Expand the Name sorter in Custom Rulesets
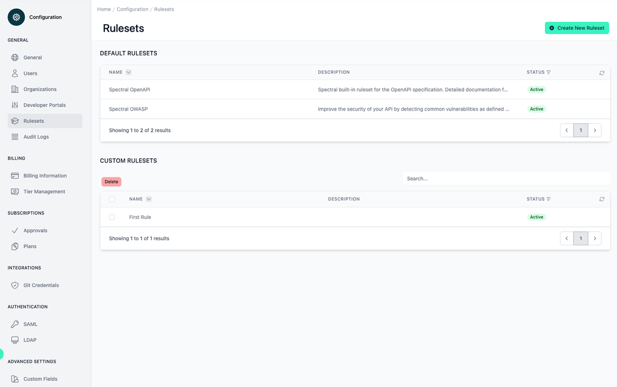Screen dimensions: 617x387 tap(149, 199)
